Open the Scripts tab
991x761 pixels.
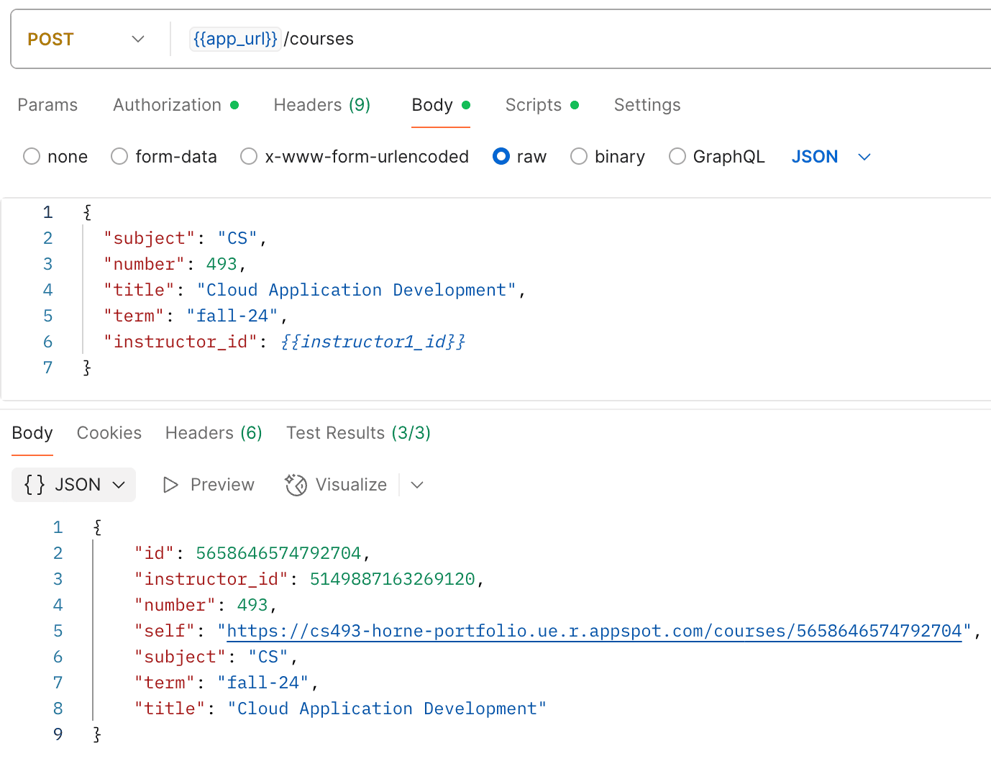(x=542, y=105)
